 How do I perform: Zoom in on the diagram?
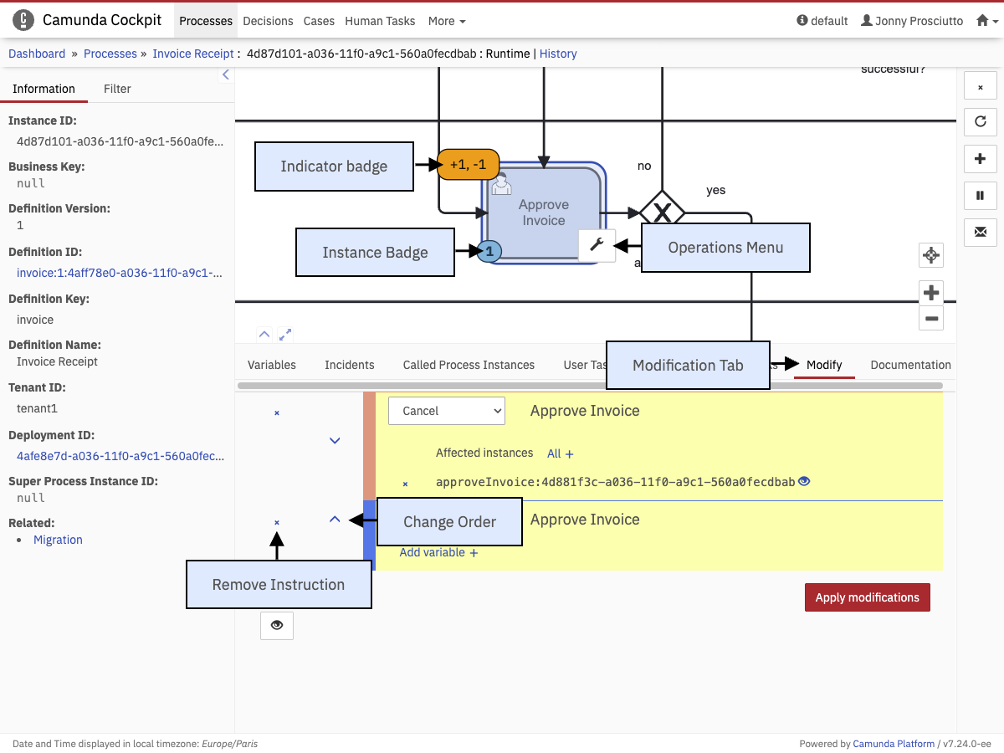(931, 293)
